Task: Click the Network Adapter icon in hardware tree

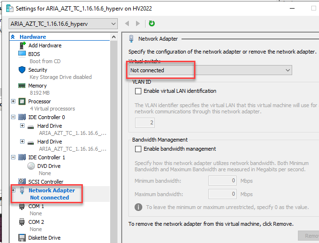Action: [x=22, y=190]
